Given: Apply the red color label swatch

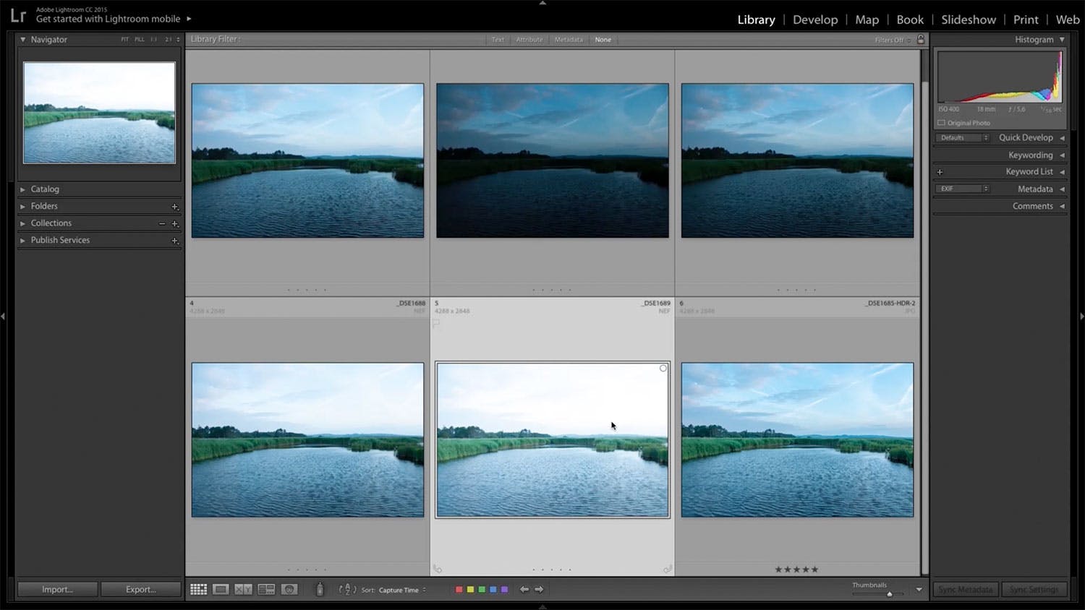Looking at the screenshot, I should point(459,590).
